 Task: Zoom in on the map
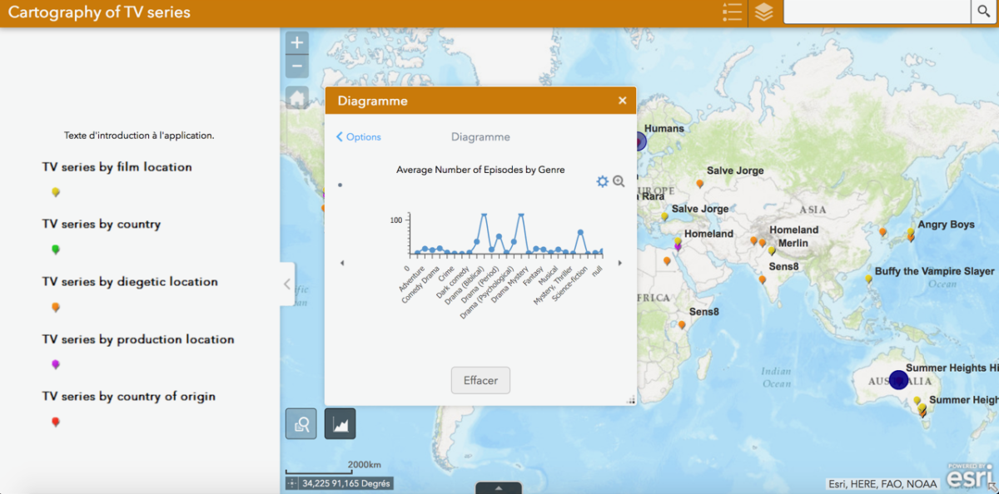(297, 42)
